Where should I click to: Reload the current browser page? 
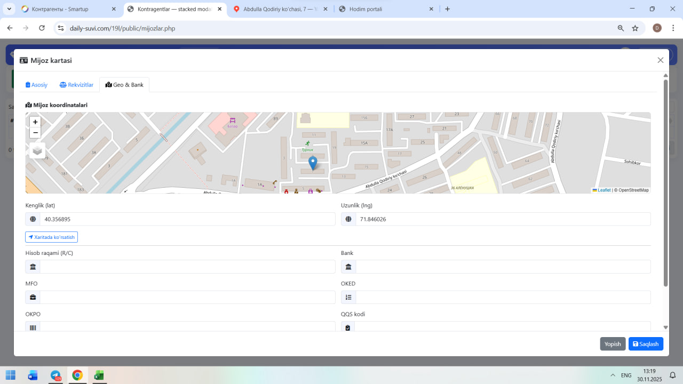42,28
